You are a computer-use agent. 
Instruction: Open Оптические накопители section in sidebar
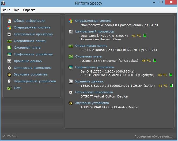[33, 68]
